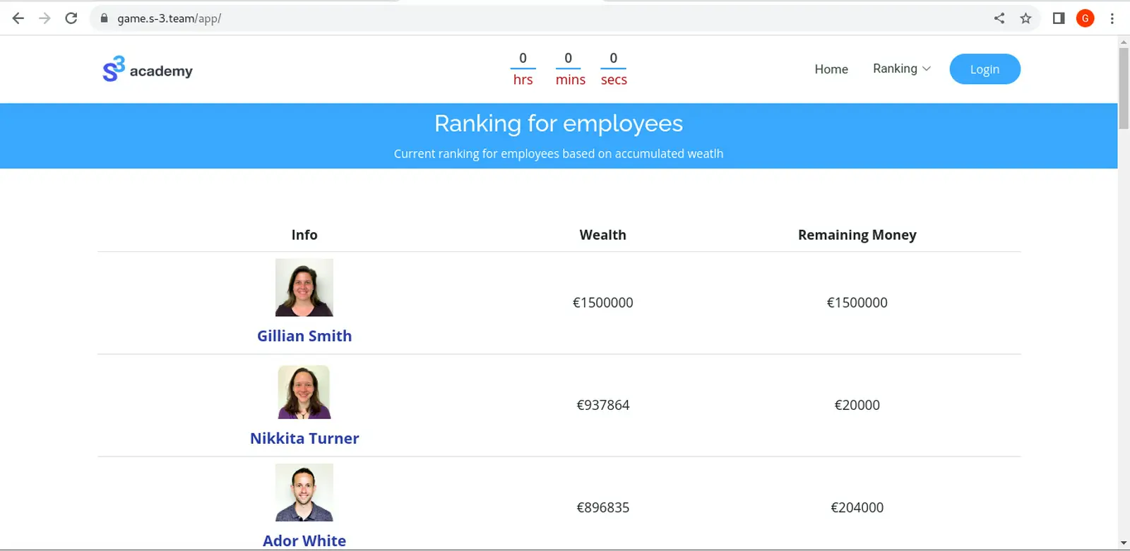Click the site lock icon
The image size is (1130, 551).
[105, 18]
